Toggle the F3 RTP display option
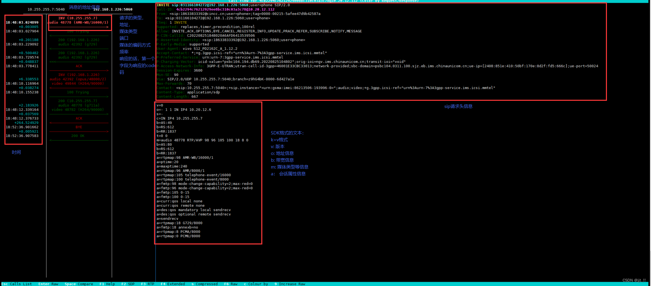Screen dimensions: 651x286 click(x=148, y=284)
